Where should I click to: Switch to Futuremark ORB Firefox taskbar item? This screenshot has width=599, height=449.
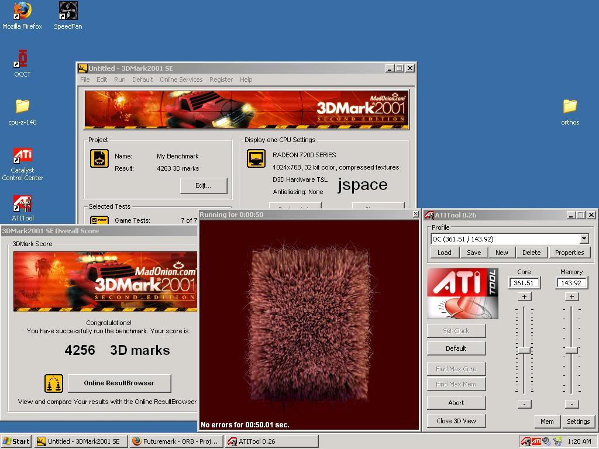[x=176, y=441]
